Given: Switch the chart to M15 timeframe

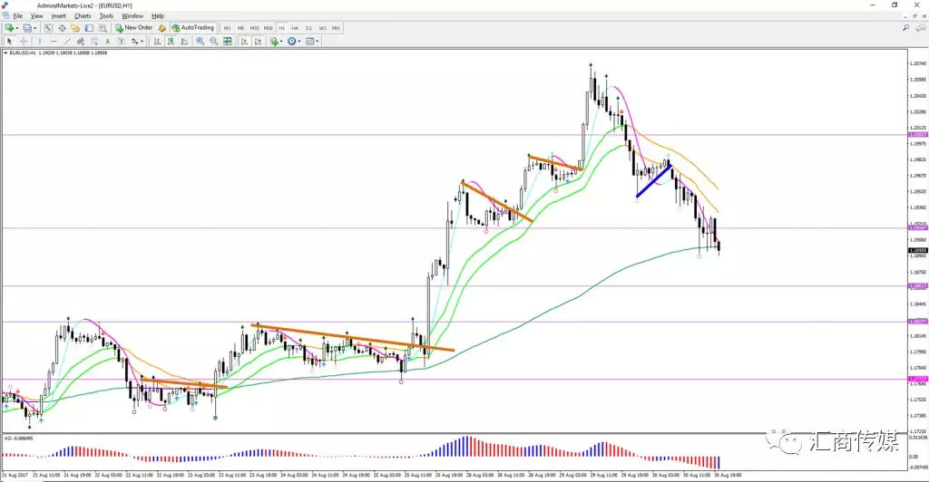Looking at the screenshot, I should tap(254, 28).
